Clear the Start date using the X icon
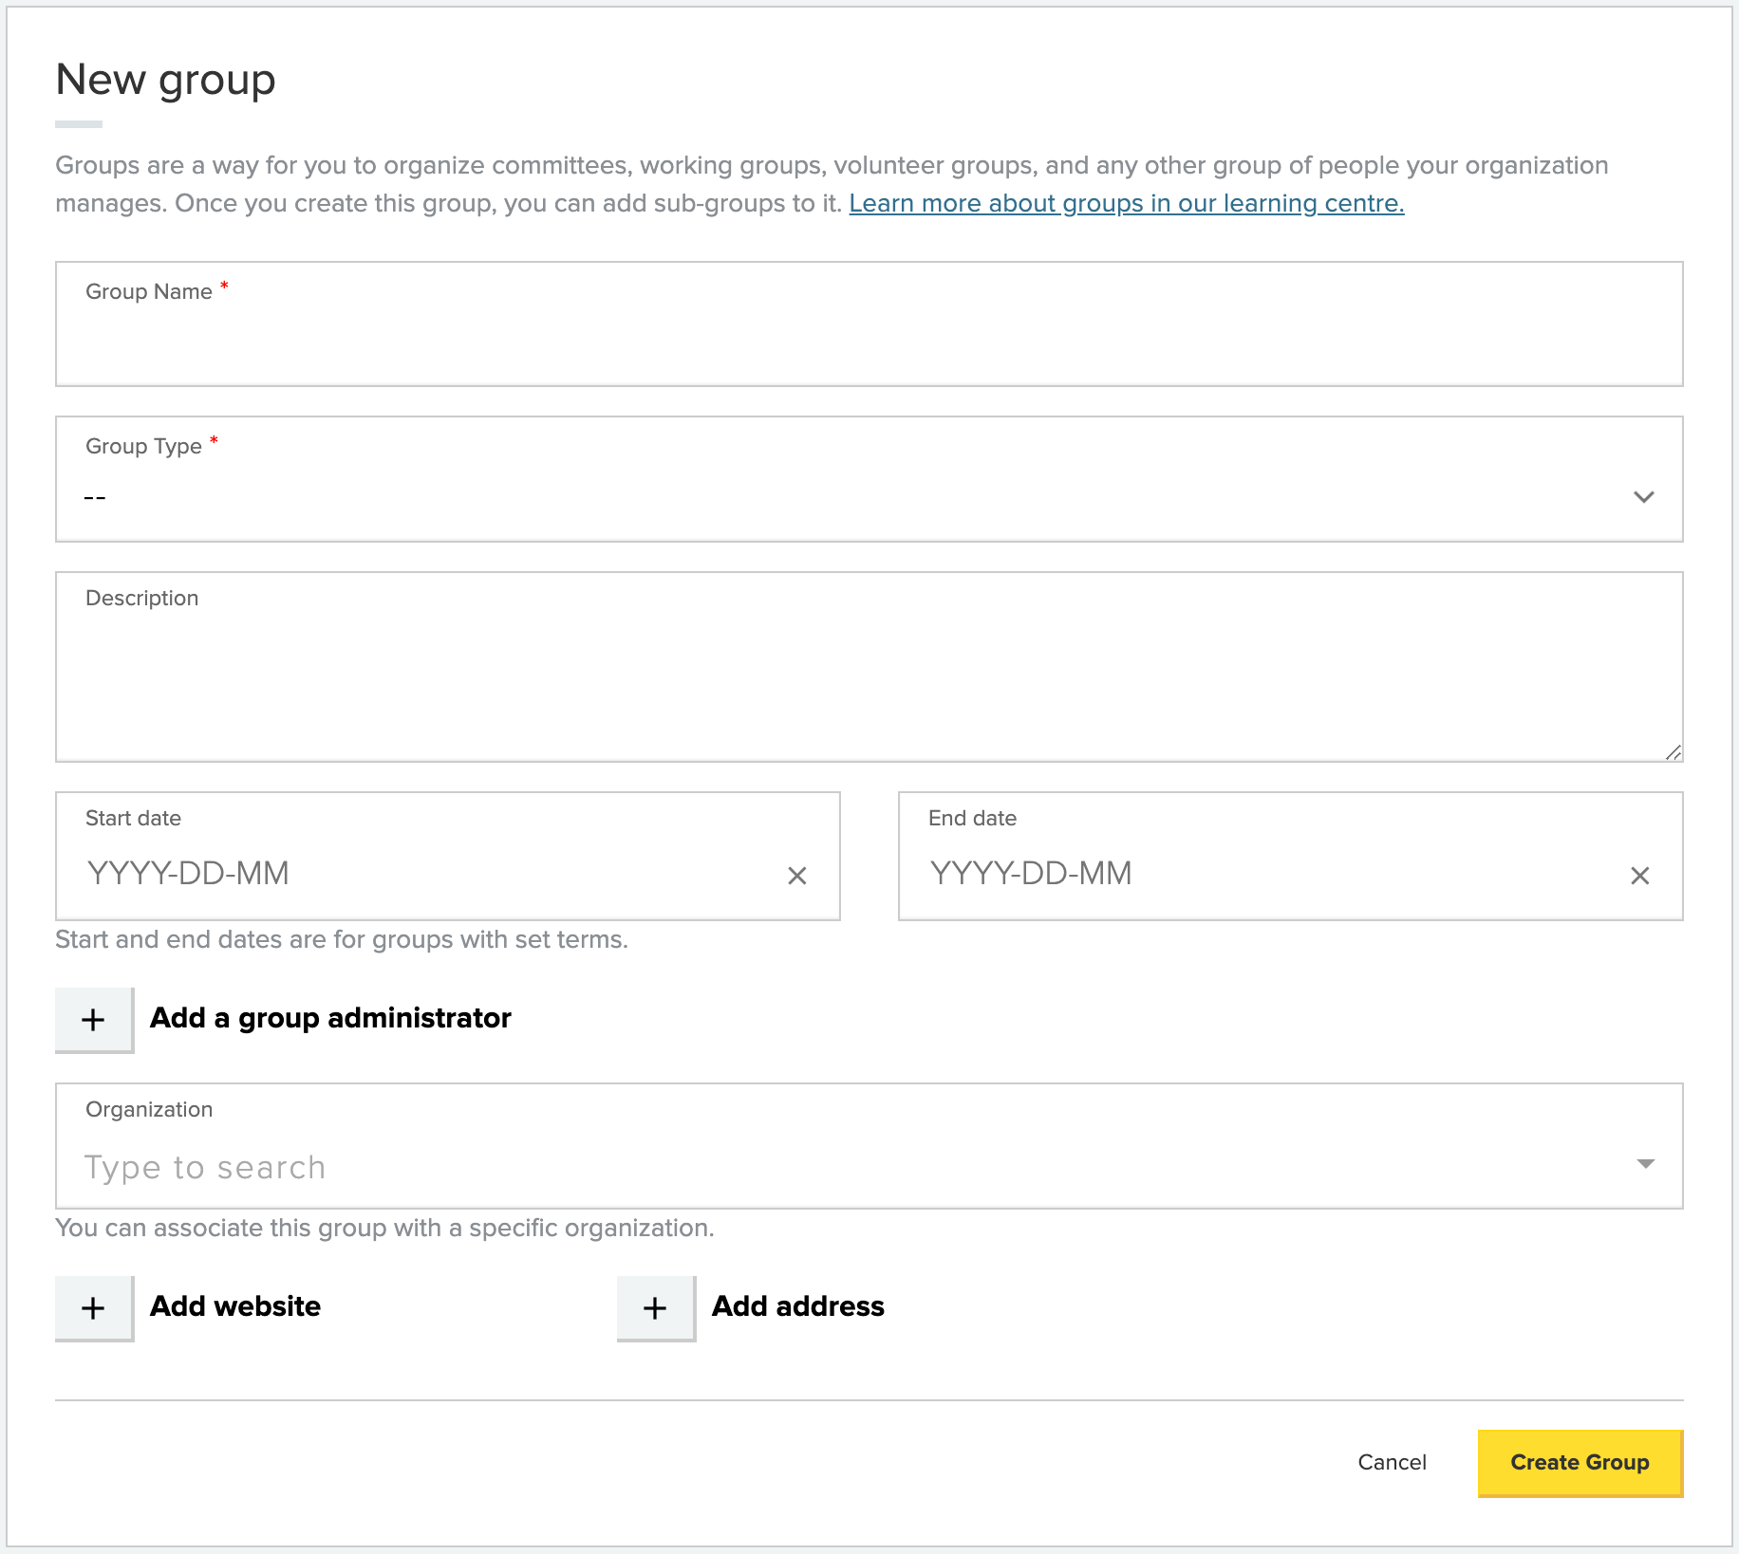 point(797,875)
